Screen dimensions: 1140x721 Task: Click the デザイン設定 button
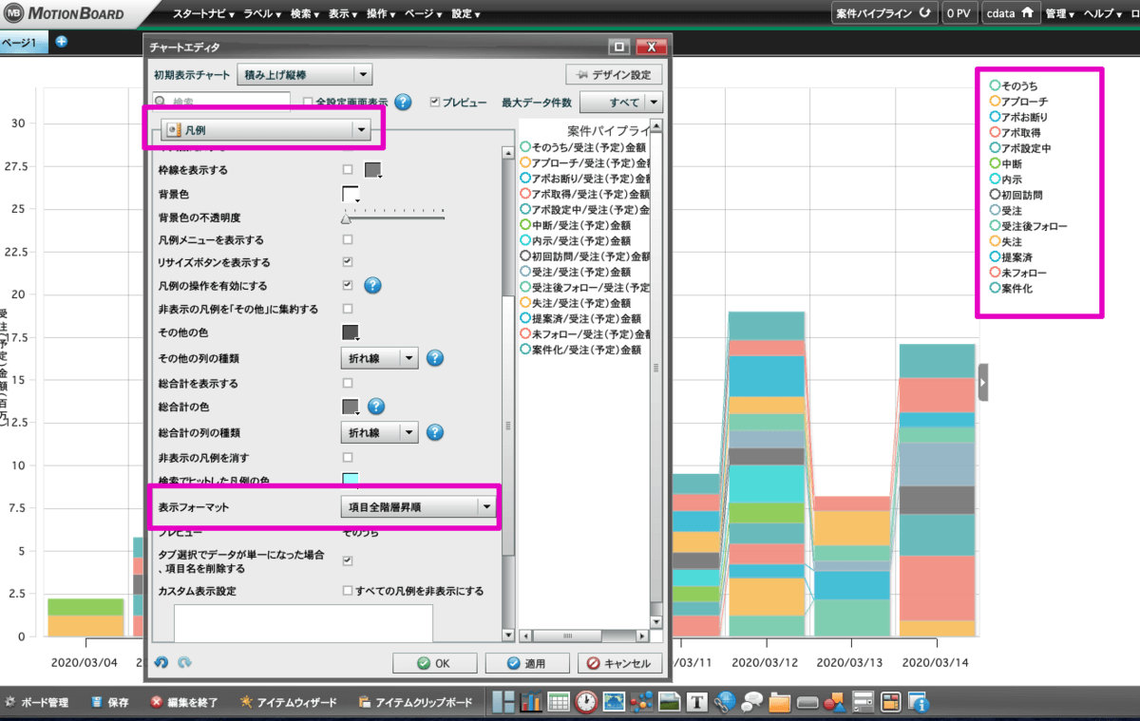point(614,74)
